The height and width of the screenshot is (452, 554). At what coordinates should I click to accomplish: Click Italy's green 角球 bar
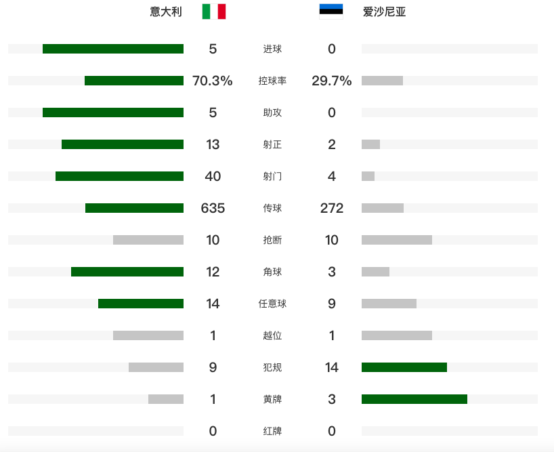tap(127, 272)
